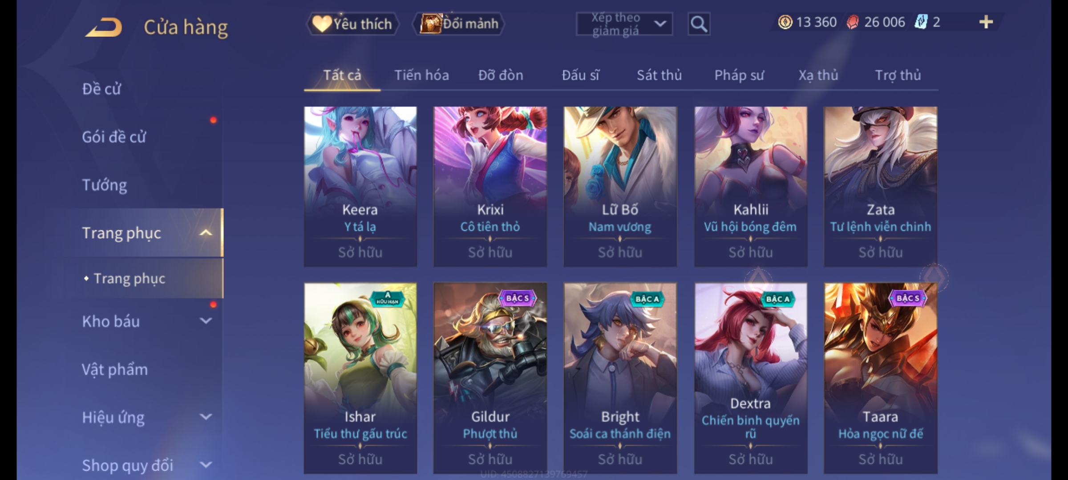Image resolution: width=1068 pixels, height=480 pixels.
Task: Switch to the Sát thủ tab
Action: (x=659, y=75)
